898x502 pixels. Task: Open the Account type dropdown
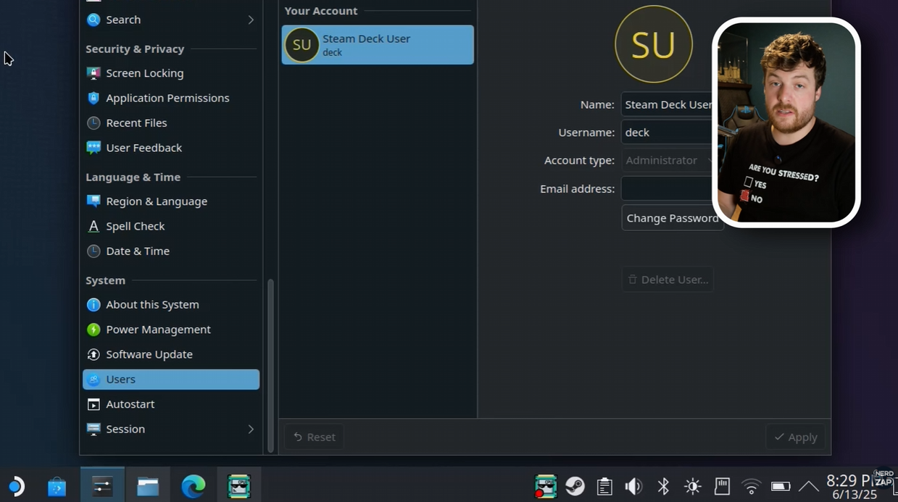[x=667, y=160]
